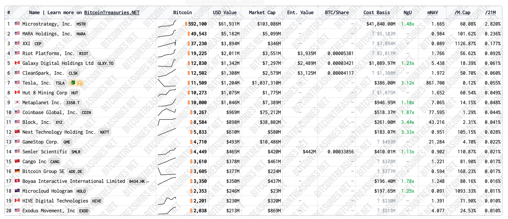This screenshot has width=508, height=219.
Task: Sort by the mNAV column header
Action: tap(432, 13)
